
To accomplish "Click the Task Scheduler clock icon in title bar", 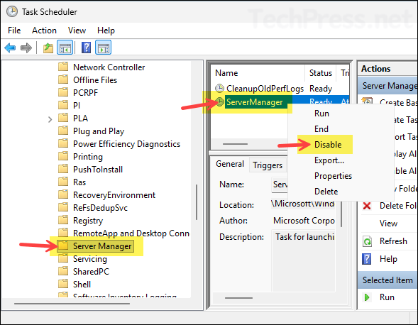I will click(x=12, y=12).
